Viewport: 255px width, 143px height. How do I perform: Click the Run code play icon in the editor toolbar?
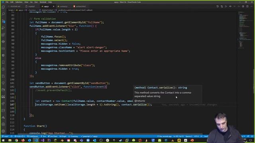pos(226,6)
